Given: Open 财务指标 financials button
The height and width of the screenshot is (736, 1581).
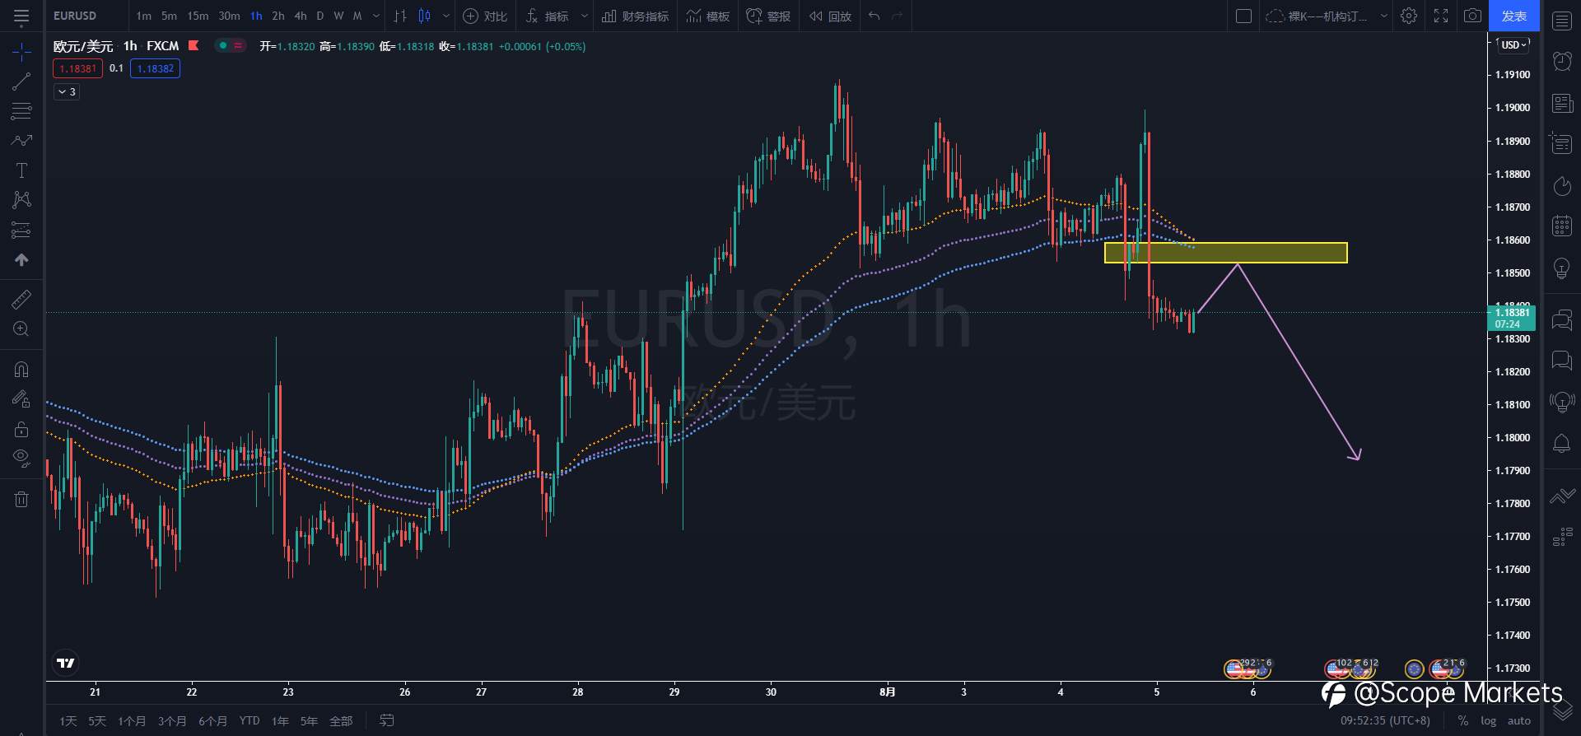Looking at the screenshot, I should point(635,16).
